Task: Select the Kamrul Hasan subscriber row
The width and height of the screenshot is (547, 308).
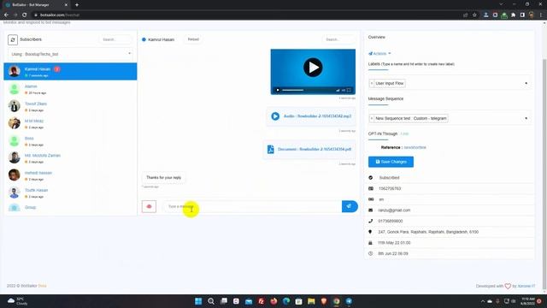Action: (70, 72)
